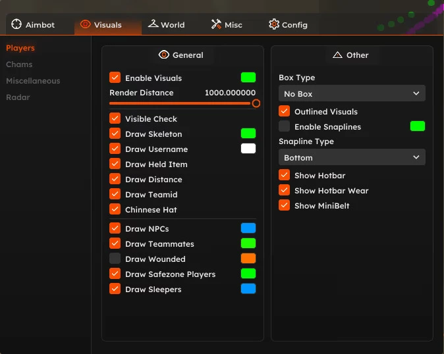Click the World hanger icon
This screenshot has width=444, height=354.
click(x=153, y=24)
